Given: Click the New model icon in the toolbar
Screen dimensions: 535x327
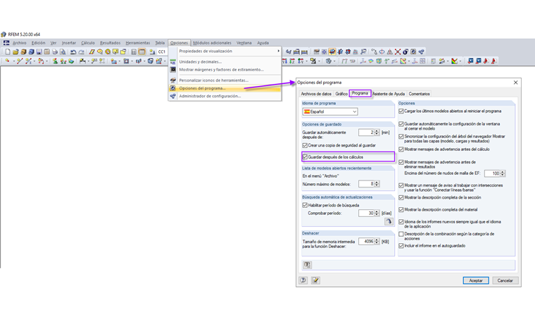Looking at the screenshot, I should coord(8,52).
